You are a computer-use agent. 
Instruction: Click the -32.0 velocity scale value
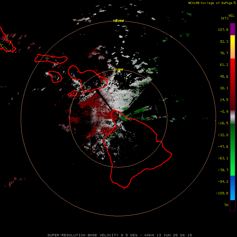coord(223,135)
